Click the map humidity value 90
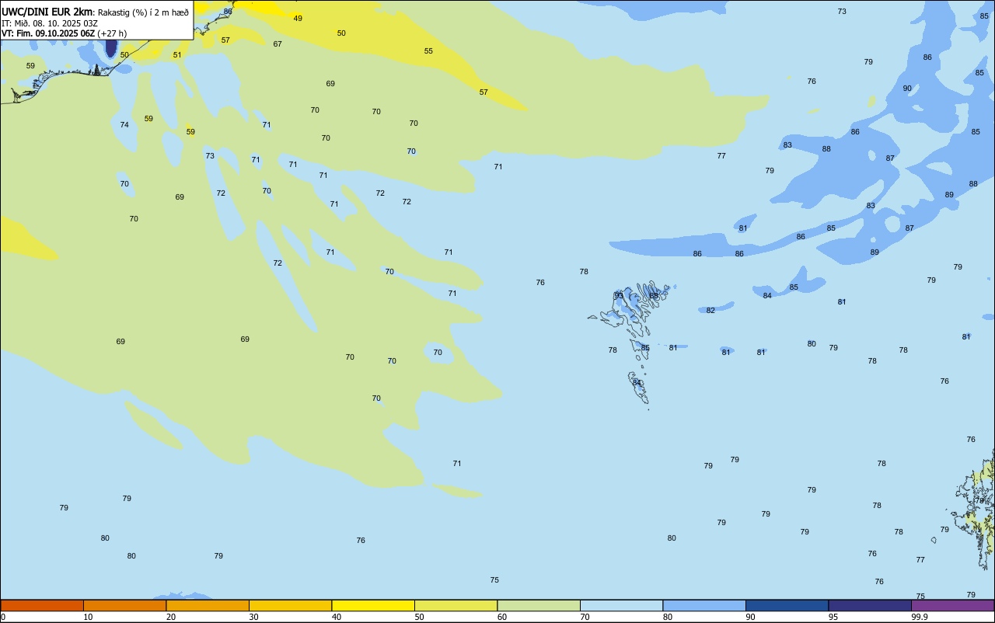Viewport: 995px width, 623px height. pyautogui.click(x=907, y=88)
